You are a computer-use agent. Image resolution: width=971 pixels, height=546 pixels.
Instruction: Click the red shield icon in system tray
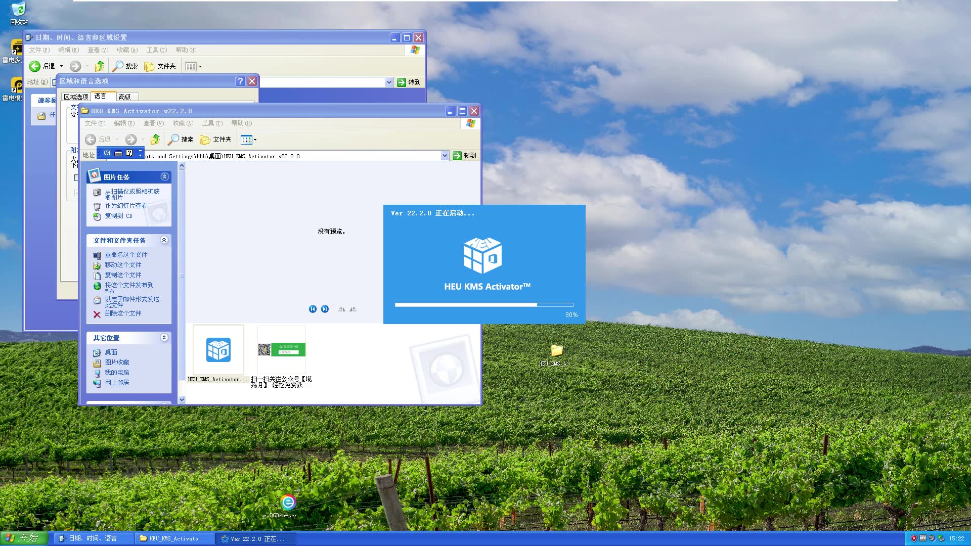pos(914,538)
